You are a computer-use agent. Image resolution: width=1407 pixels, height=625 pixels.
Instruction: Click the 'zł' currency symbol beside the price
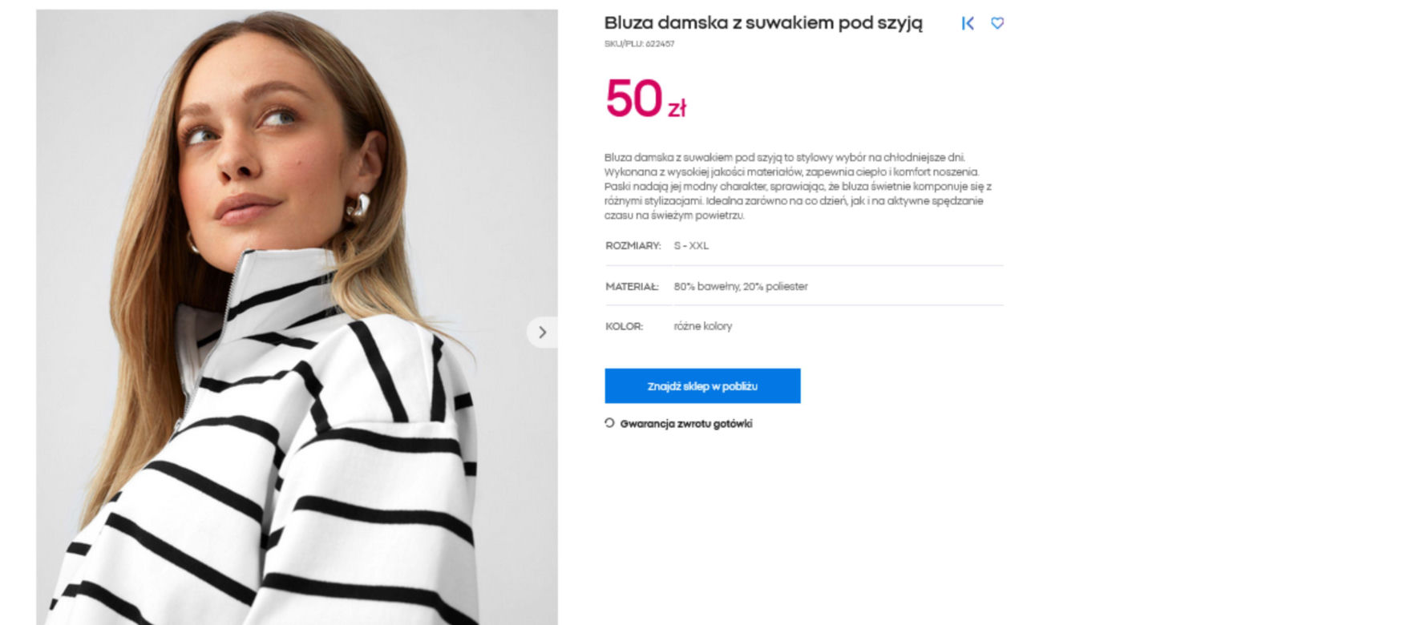pyautogui.click(x=677, y=109)
